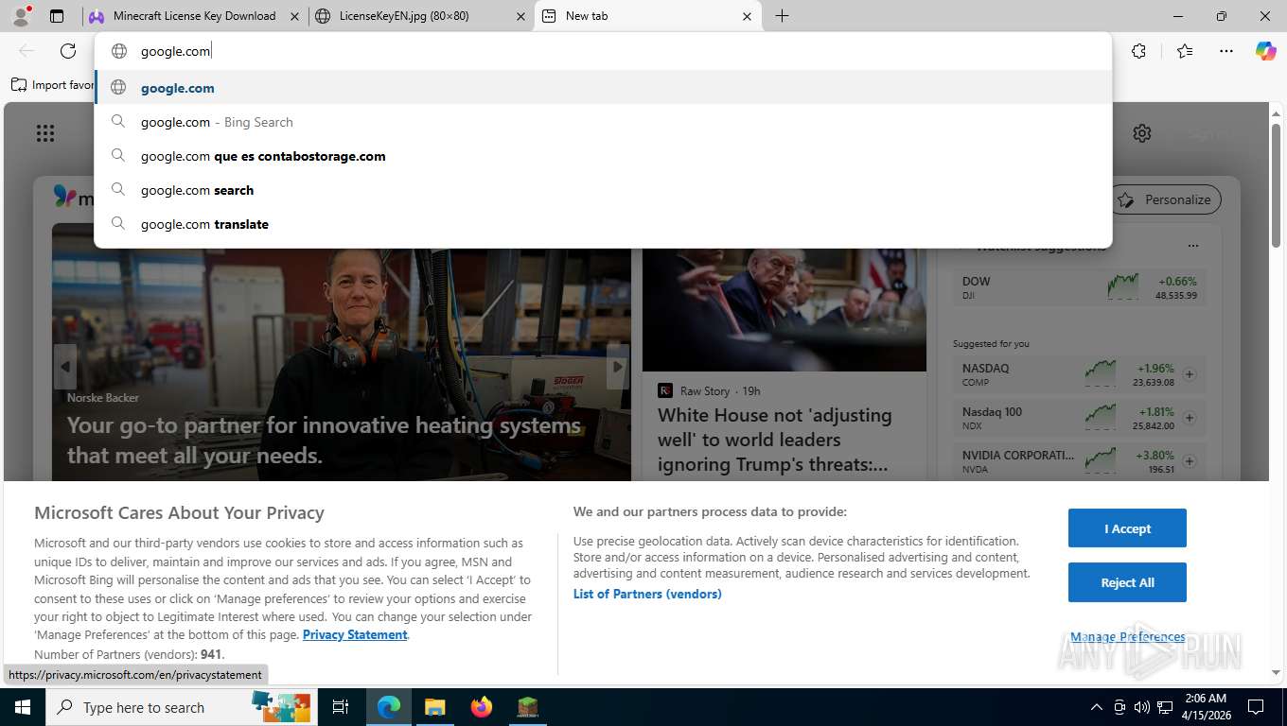Click the Personalize button
This screenshot has height=726, width=1287.
click(x=1165, y=199)
